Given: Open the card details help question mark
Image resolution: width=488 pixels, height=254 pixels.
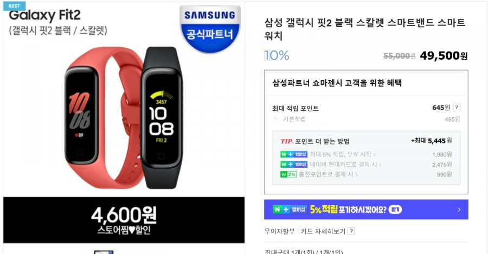Looking at the screenshot, I should [x=351, y=231].
